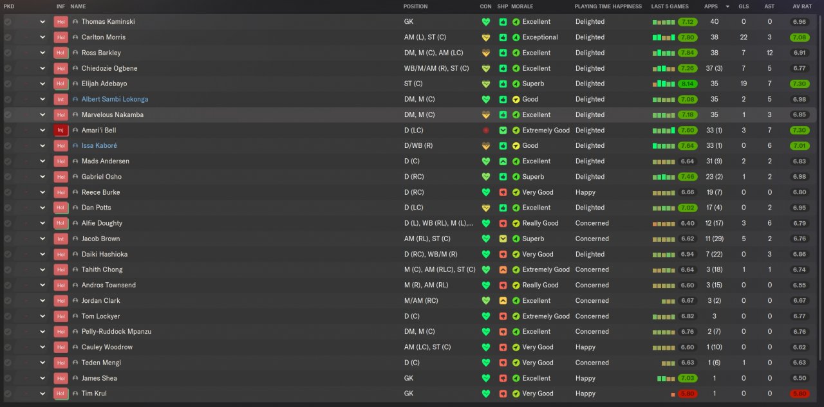Open Issa Kaboré's player profile link
The height and width of the screenshot is (407, 824).
(99, 146)
